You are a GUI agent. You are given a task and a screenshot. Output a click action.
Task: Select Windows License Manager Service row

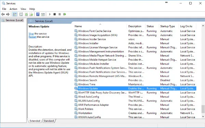tap(135, 47)
